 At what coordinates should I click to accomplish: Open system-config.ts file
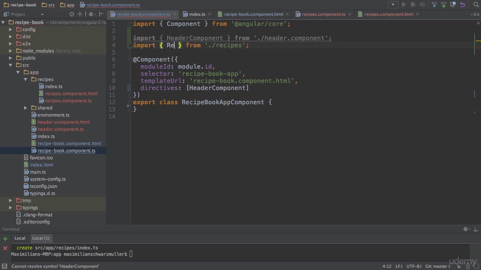pyautogui.click(x=48, y=179)
